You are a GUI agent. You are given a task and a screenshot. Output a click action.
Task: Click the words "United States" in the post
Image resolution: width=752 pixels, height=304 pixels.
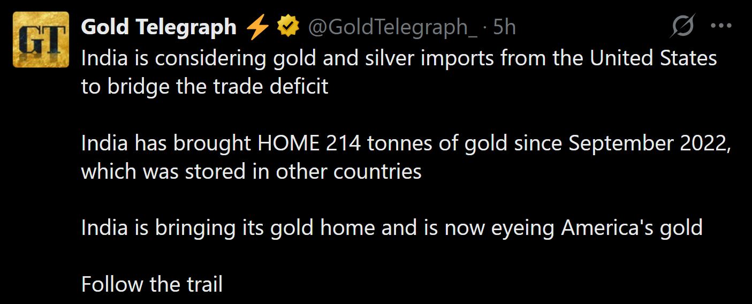pos(653,58)
